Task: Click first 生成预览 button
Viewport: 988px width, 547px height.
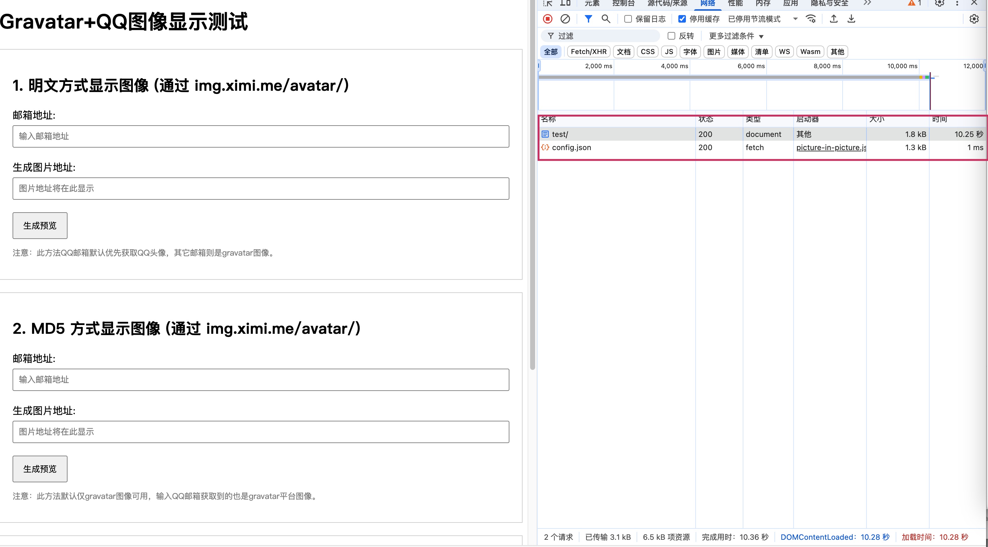Action: tap(40, 225)
